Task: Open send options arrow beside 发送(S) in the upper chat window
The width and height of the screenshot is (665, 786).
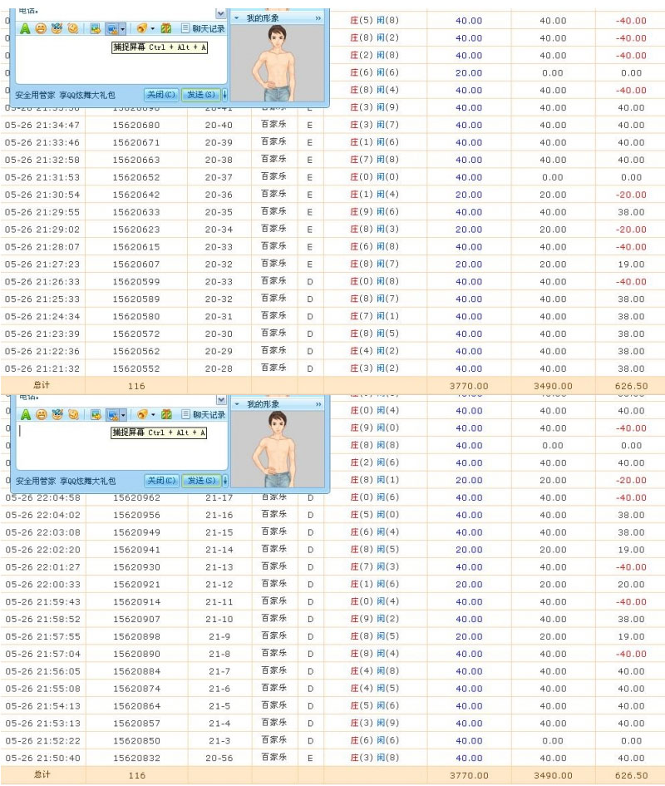Action: 224,94
